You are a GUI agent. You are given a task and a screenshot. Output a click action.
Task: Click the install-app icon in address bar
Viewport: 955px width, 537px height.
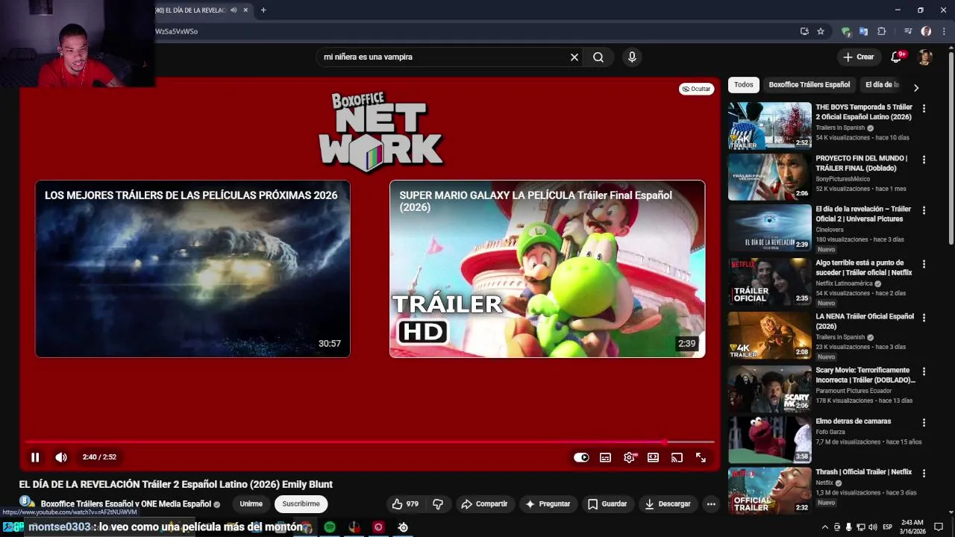click(x=804, y=31)
